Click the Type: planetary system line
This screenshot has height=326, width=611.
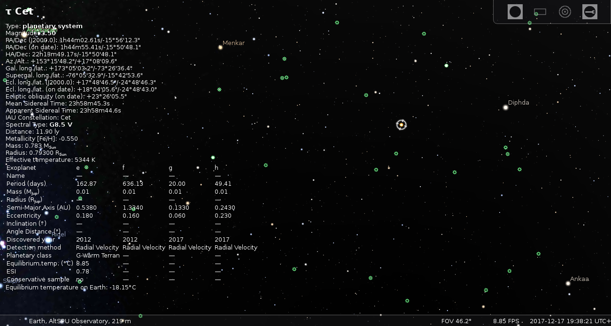[x=44, y=26]
